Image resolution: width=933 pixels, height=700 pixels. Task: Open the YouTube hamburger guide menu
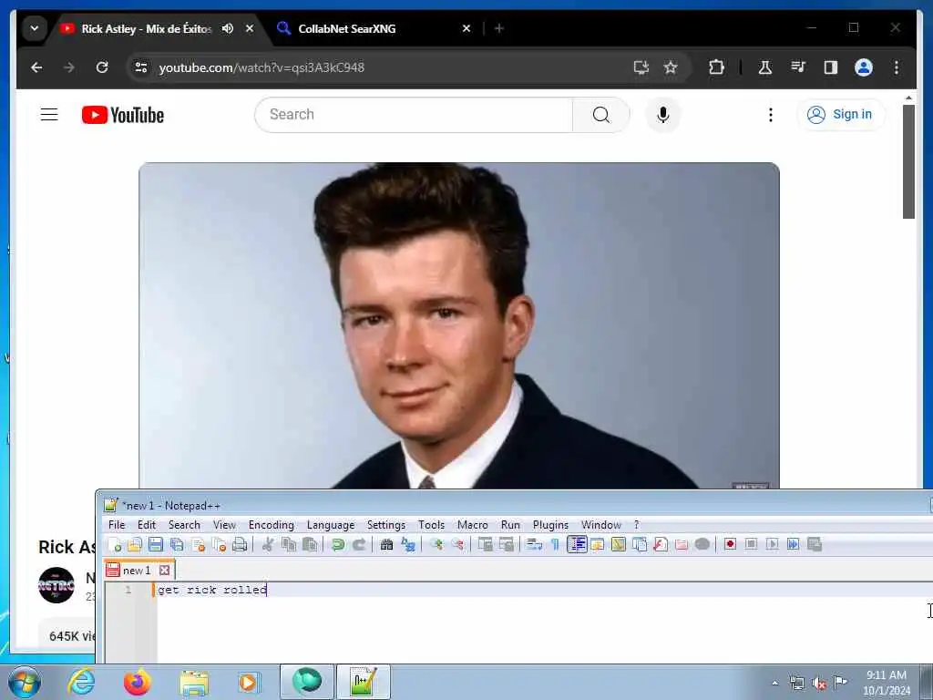[49, 114]
